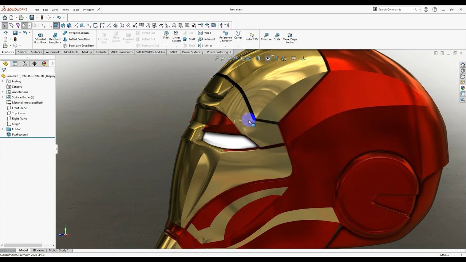The height and width of the screenshot is (262, 466).
Task: Open the Linear Pattern dropdown arrow
Action: point(176,46)
